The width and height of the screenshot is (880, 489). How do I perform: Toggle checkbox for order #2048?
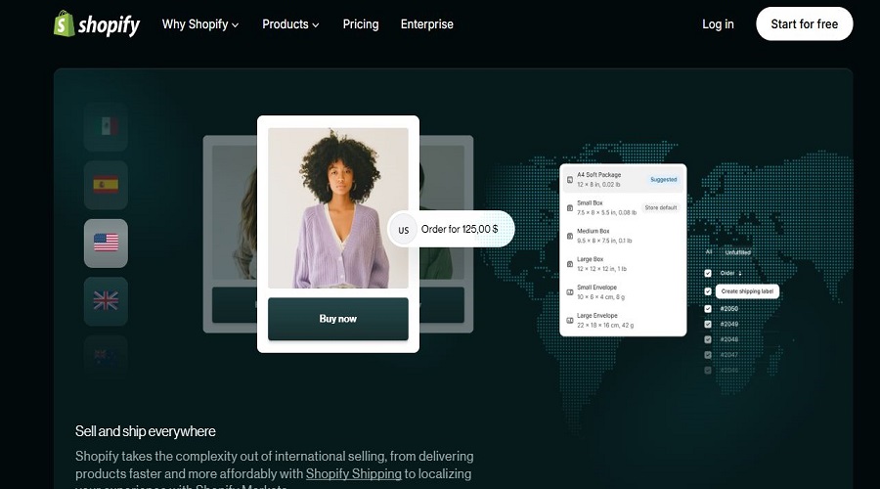(708, 339)
